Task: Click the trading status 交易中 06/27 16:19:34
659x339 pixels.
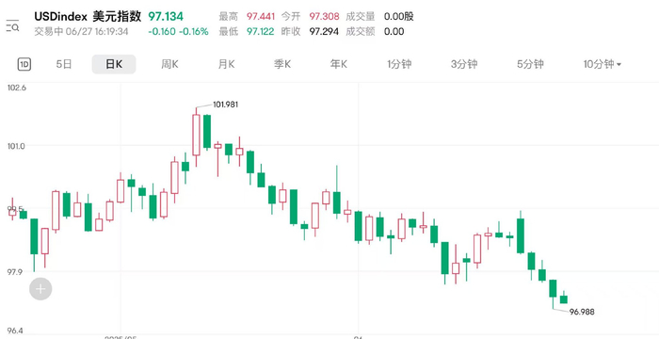Action: [81, 31]
